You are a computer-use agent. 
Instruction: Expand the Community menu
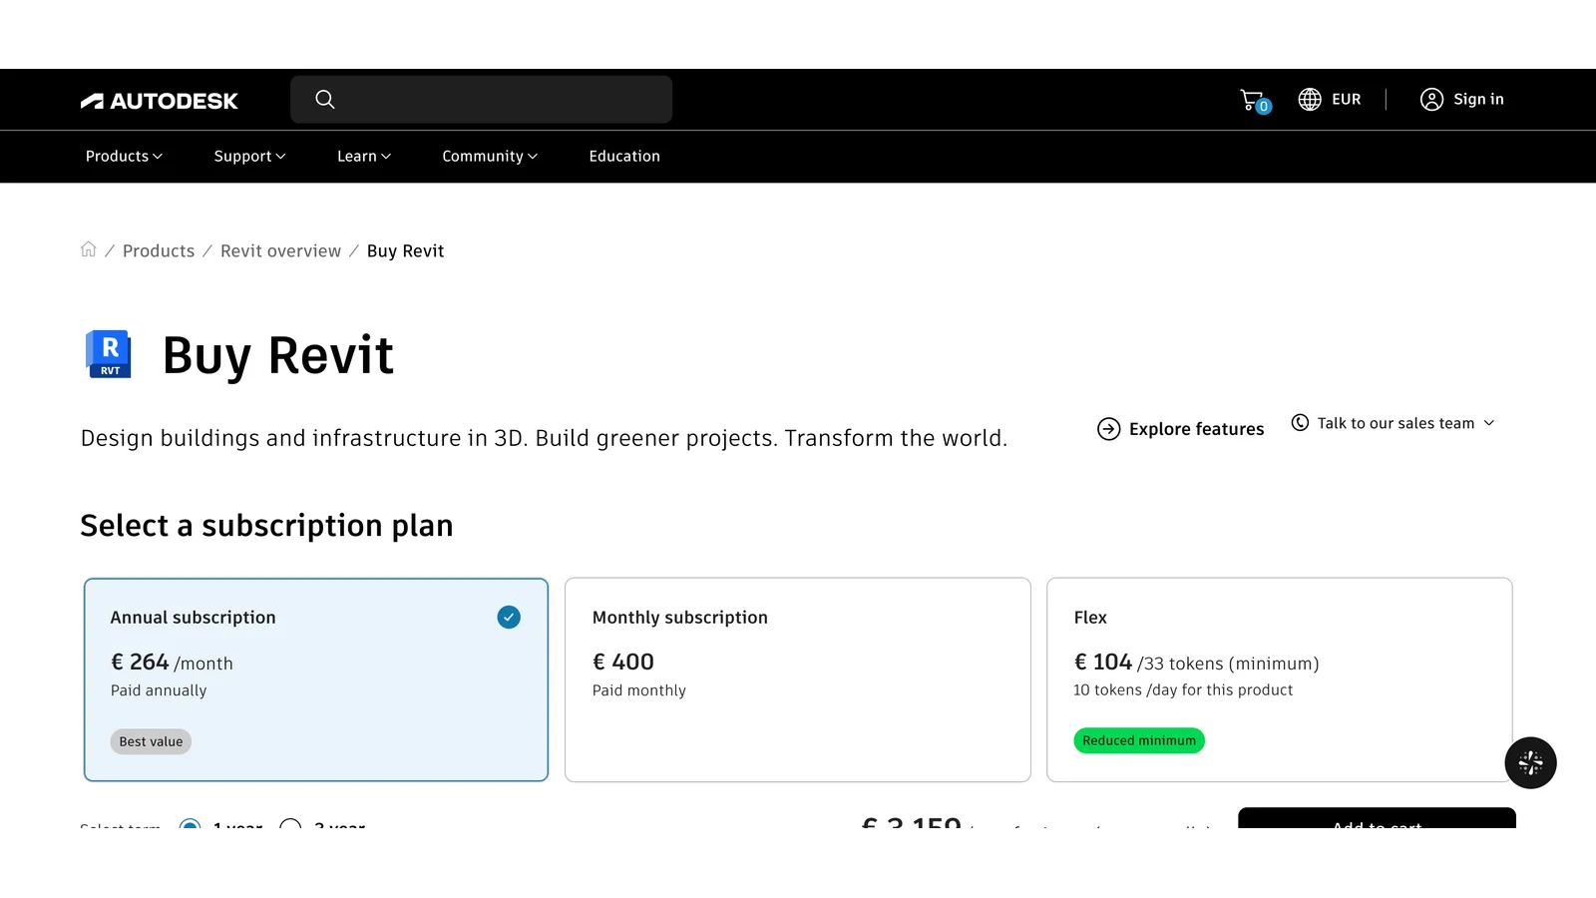(490, 156)
